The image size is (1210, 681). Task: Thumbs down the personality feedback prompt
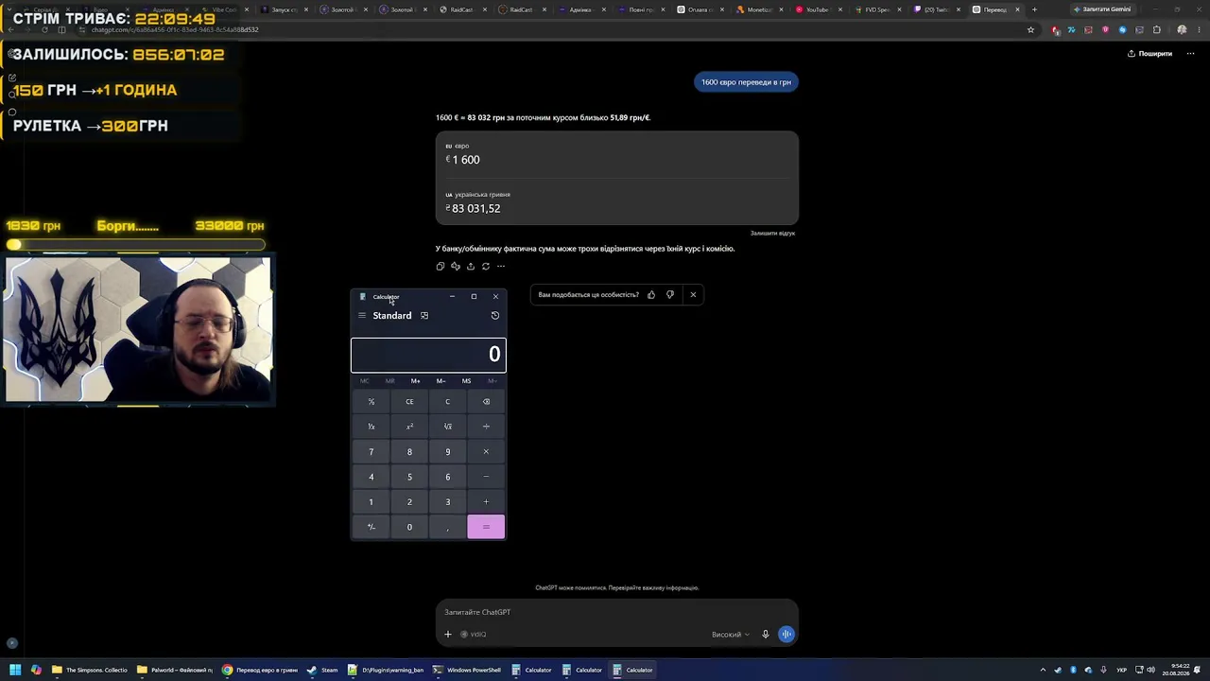(x=670, y=295)
